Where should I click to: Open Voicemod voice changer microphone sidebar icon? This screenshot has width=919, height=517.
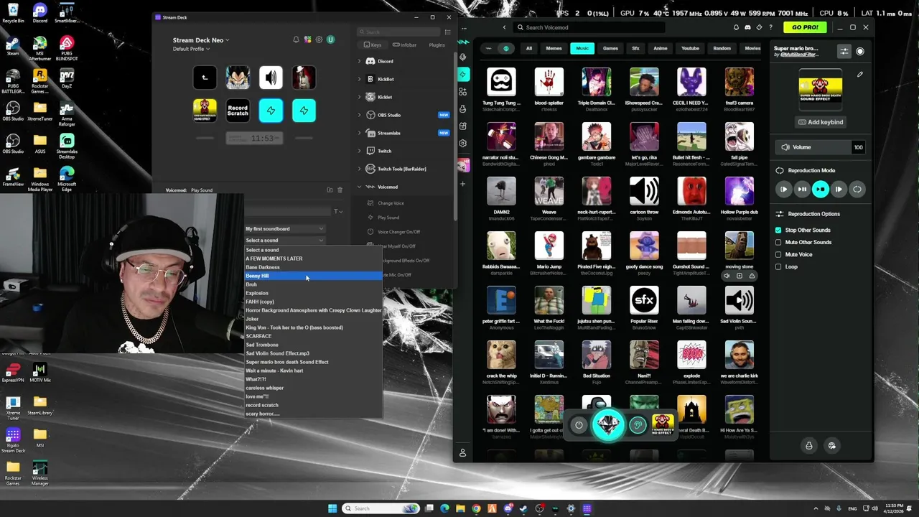click(463, 57)
